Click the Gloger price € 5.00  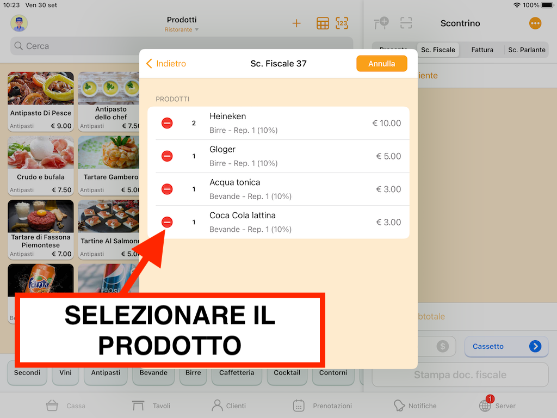point(388,156)
